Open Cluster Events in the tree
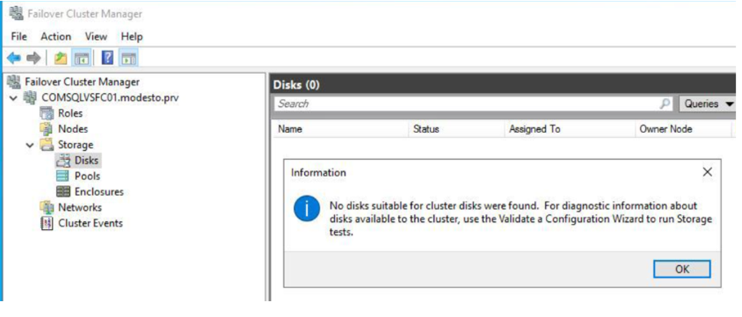The image size is (742, 317). click(90, 223)
